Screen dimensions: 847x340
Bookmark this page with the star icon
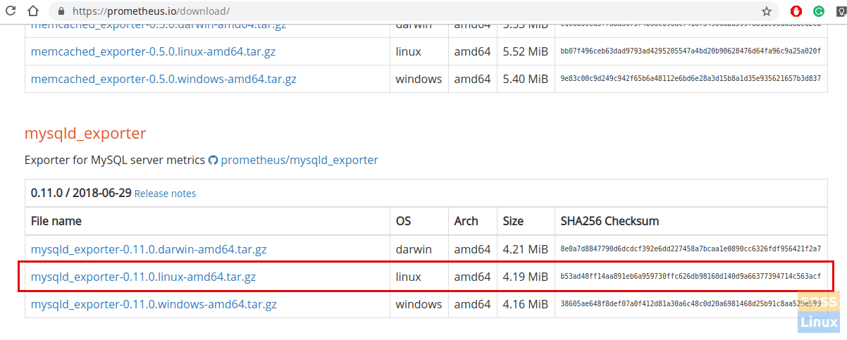[766, 11]
